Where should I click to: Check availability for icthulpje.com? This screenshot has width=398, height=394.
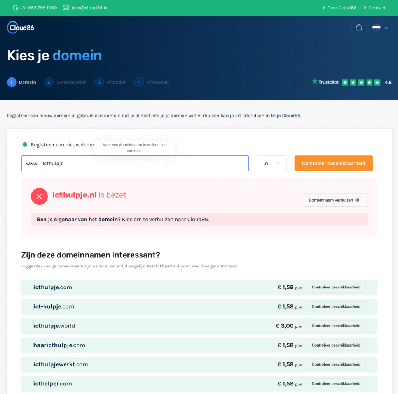[x=336, y=287]
